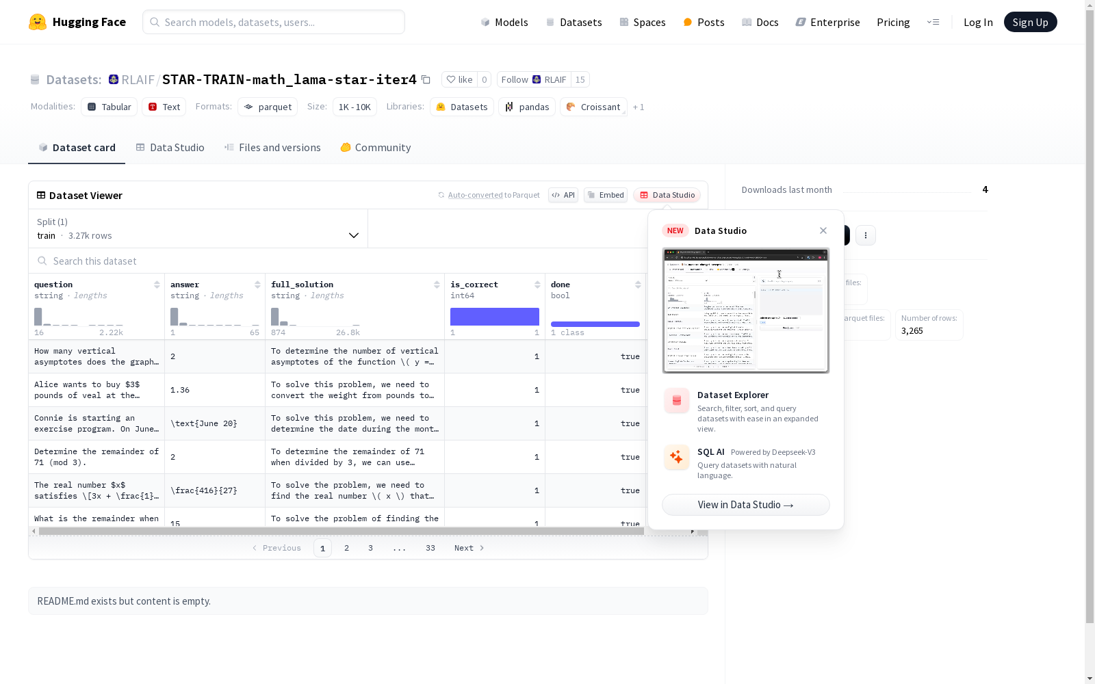1095x684 pixels.
Task: Select the parquet format tag
Action: click(x=268, y=107)
